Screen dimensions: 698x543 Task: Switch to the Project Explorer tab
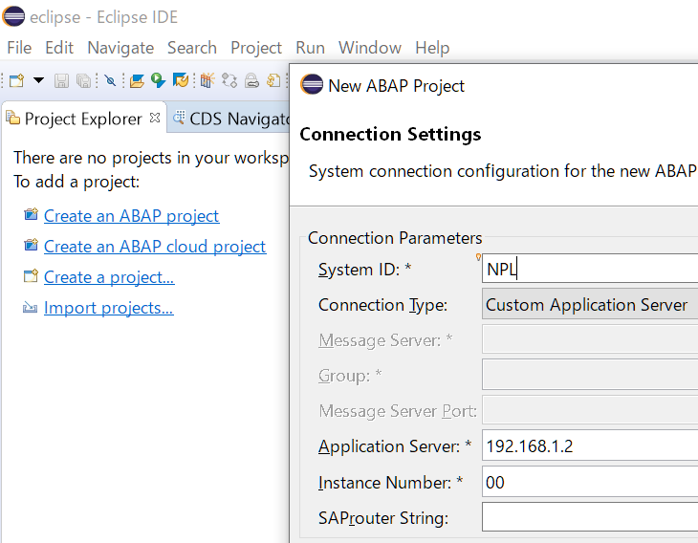pyautogui.click(x=84, y=118)
